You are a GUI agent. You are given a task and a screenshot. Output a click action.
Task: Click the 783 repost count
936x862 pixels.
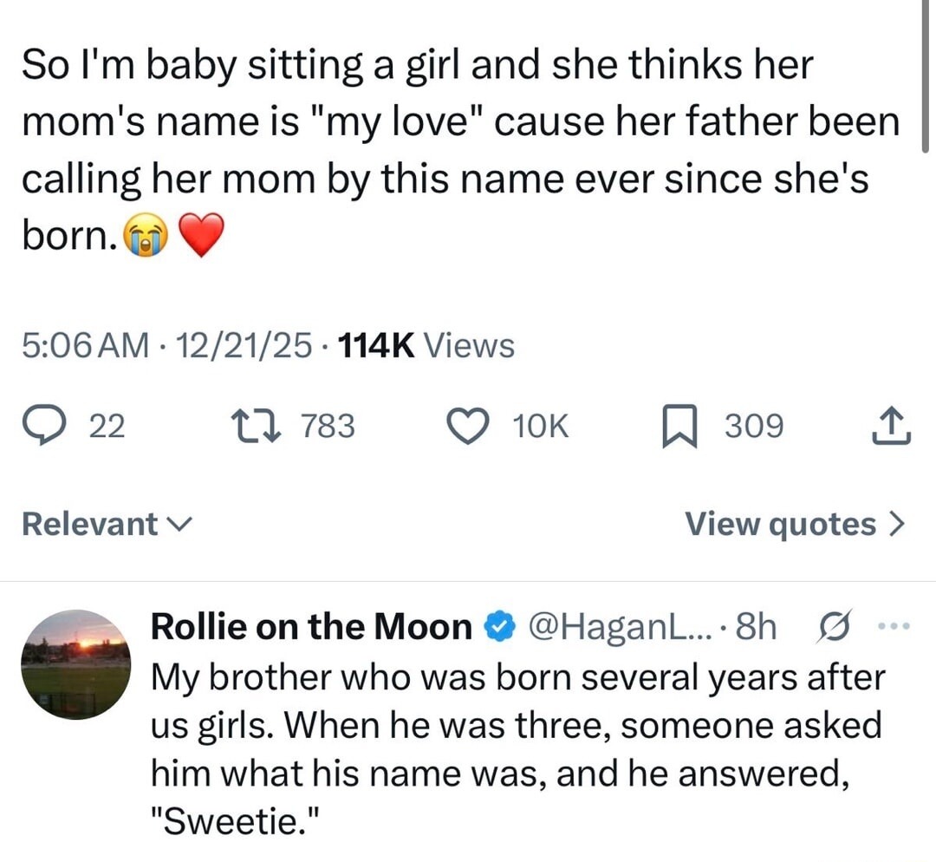[328, 426]
